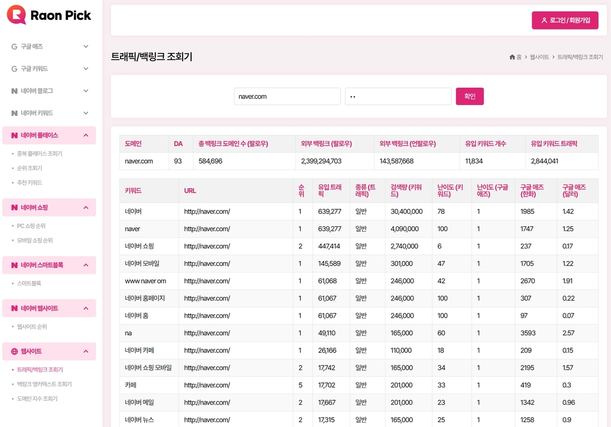Open 웹사이트 순위 menu item
The height and width of the screenshot is (427, 611).
pyautogui.click(x=32, y=327)
